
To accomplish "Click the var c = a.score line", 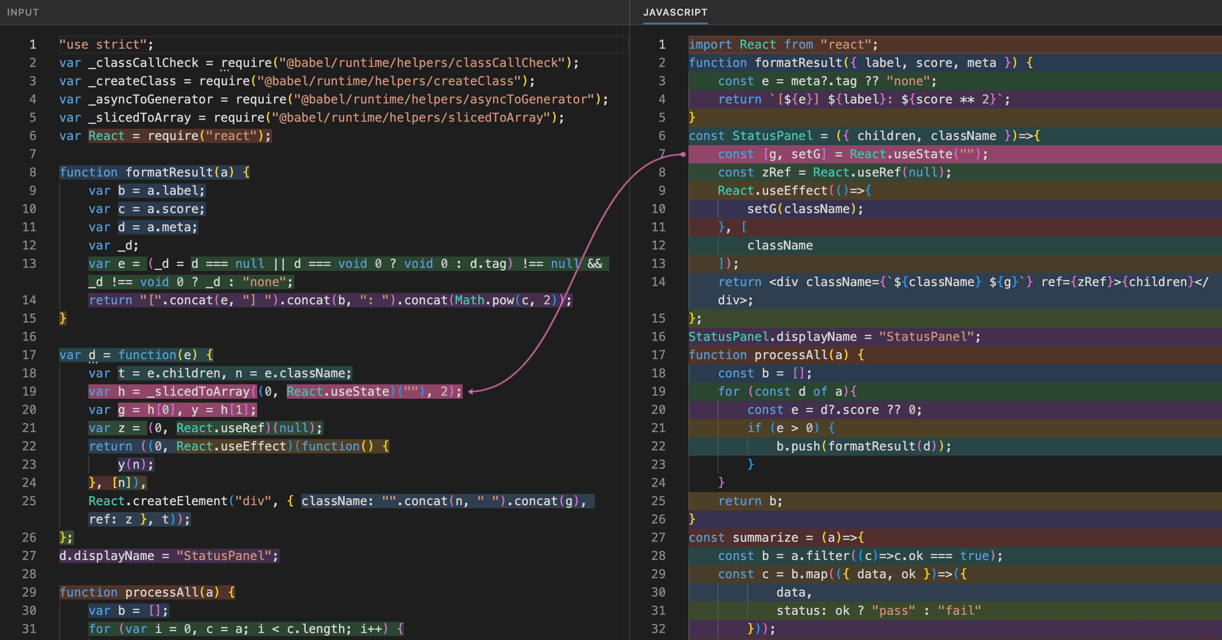I will click(x=147, y=209).
